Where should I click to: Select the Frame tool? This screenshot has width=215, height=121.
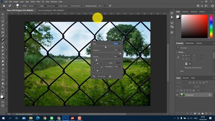(3, 32)
